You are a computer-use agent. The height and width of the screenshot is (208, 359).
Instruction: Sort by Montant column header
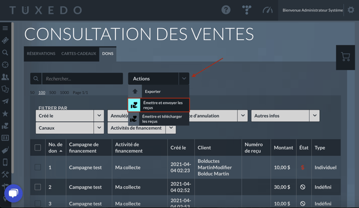pyautogui.click(x=283, y=148)
